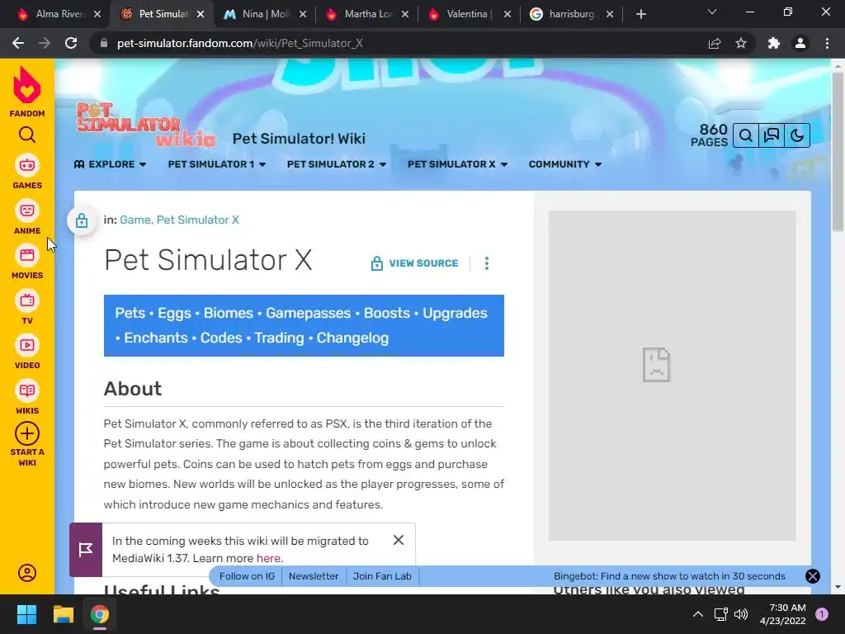The image size is (845, 634).
Task: Open File Explorer from the taskbar
Action: (63, 614)
